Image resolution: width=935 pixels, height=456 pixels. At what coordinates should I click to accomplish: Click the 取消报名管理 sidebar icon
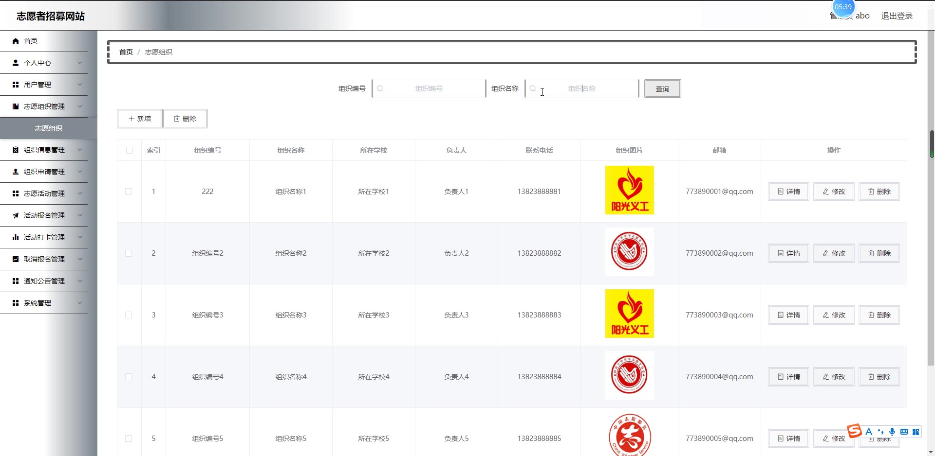[16, 259]
